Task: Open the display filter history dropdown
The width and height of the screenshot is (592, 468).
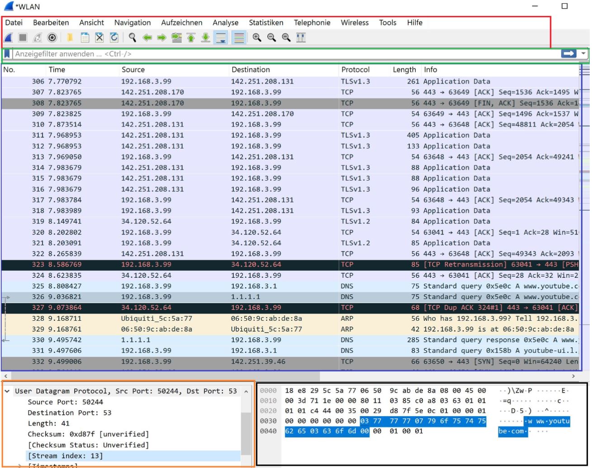Action: pyautogui.click(x=584, y=54)
